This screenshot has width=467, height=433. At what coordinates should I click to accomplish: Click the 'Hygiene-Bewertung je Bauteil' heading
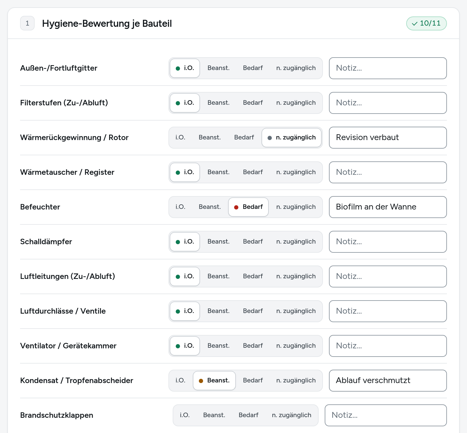click(107, 23)
